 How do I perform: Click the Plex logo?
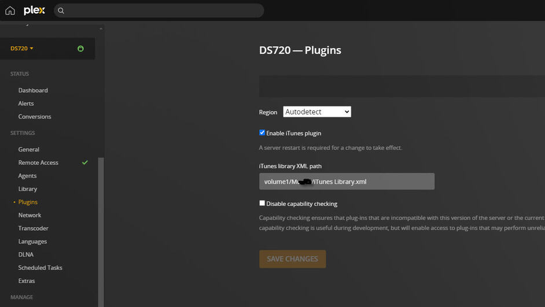34,10
